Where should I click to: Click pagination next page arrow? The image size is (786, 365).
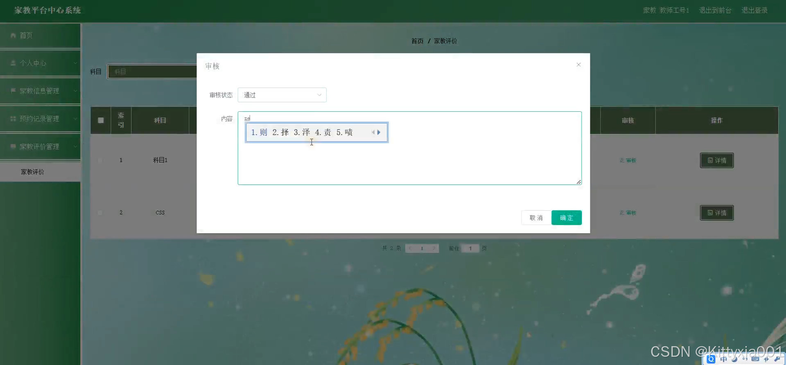tap(434, 248)
